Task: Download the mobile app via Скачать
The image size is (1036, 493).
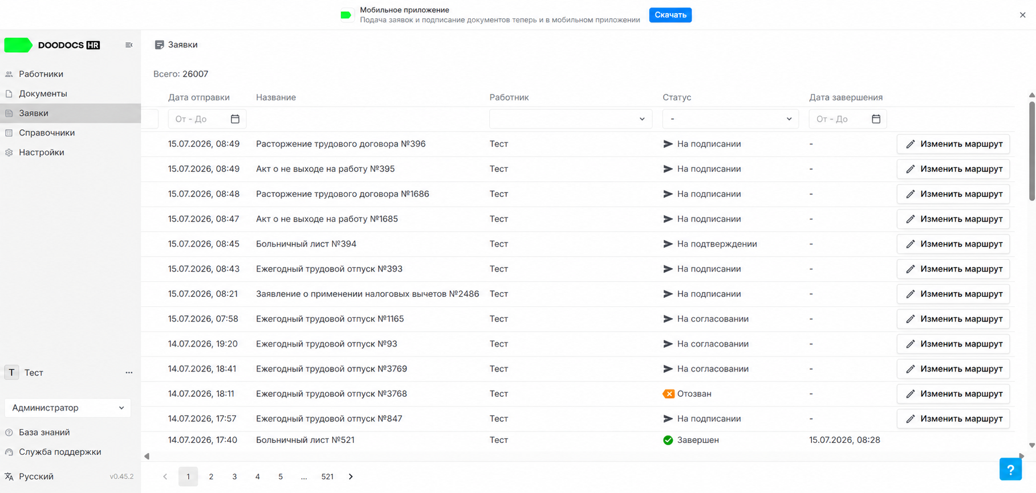Action: (670, 15)
